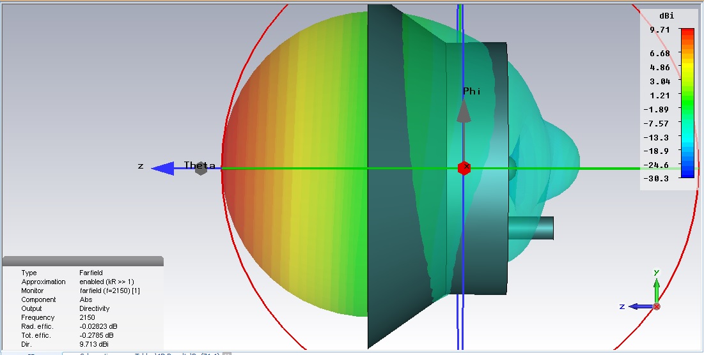The width and height of the screenshot is (704, 355).
Task: Click the 'Rad. effic.' row label
Action: 37,326
